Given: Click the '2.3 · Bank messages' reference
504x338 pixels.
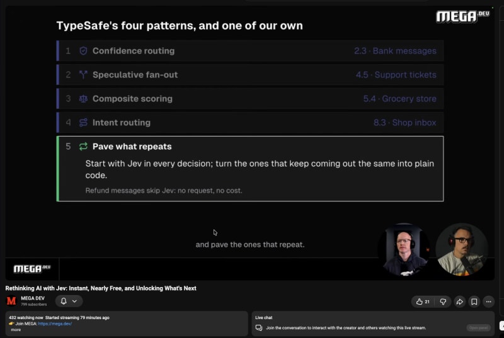Looking at the screenshot, I should (395, 51).
